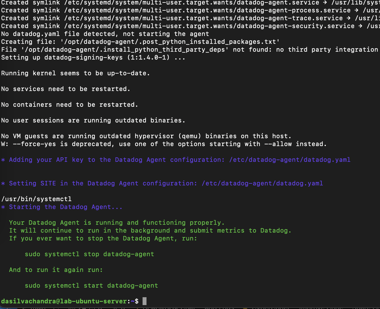
Task: Click 'Running kernel seems to be up-to-date.'
Action: (x=75, y=73)
